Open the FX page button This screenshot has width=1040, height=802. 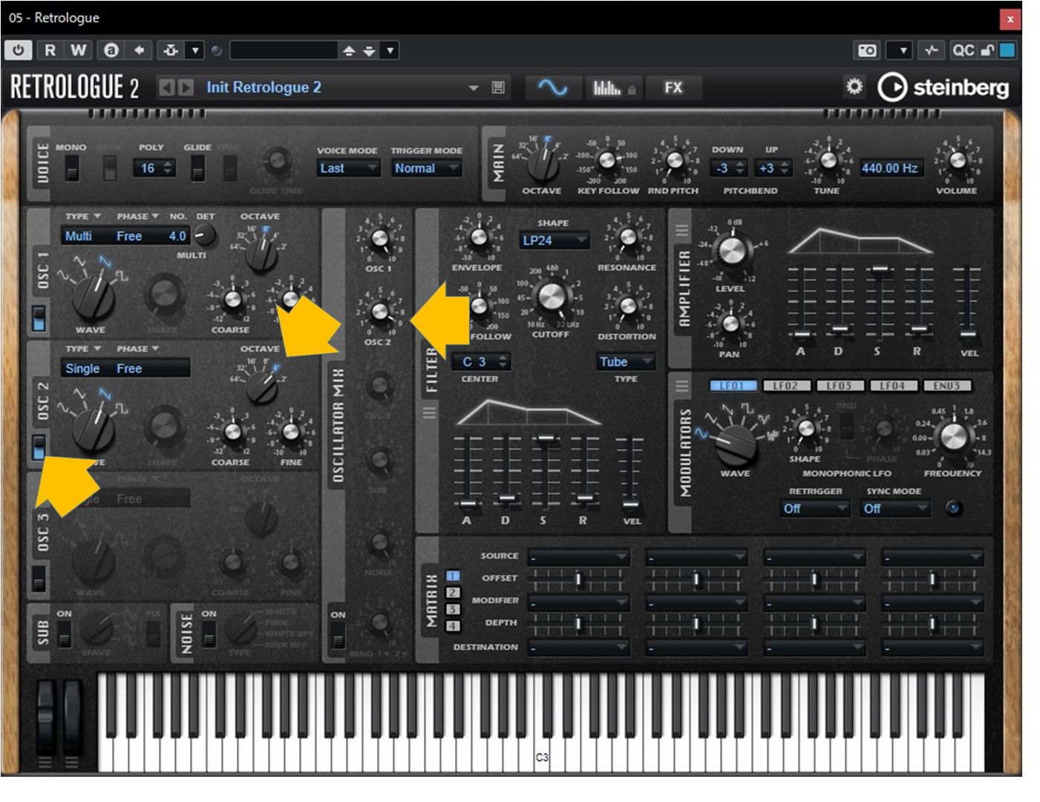pos(673,88)
